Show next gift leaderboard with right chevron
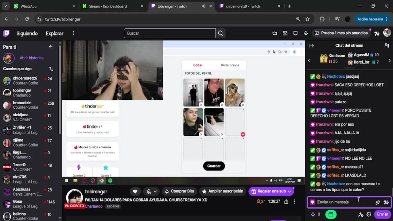Viewport: 393px width, 221px height. (389, 61)
